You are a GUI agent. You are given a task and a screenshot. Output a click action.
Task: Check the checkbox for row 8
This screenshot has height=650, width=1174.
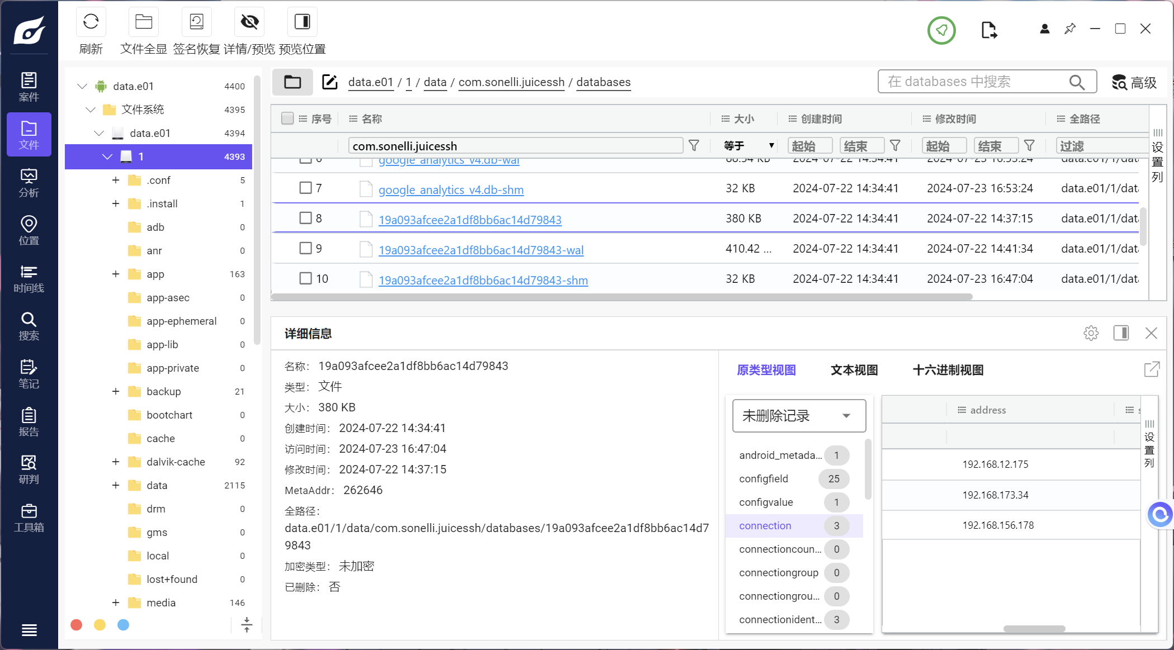tap(305, 218)
